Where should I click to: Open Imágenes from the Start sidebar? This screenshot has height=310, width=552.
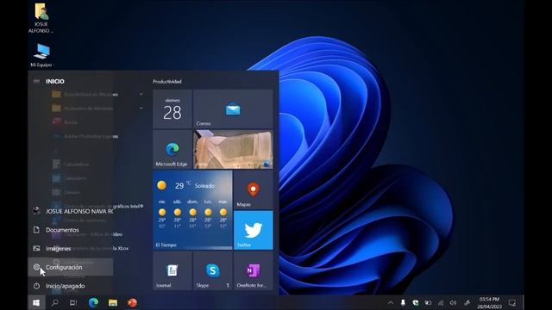71,249
